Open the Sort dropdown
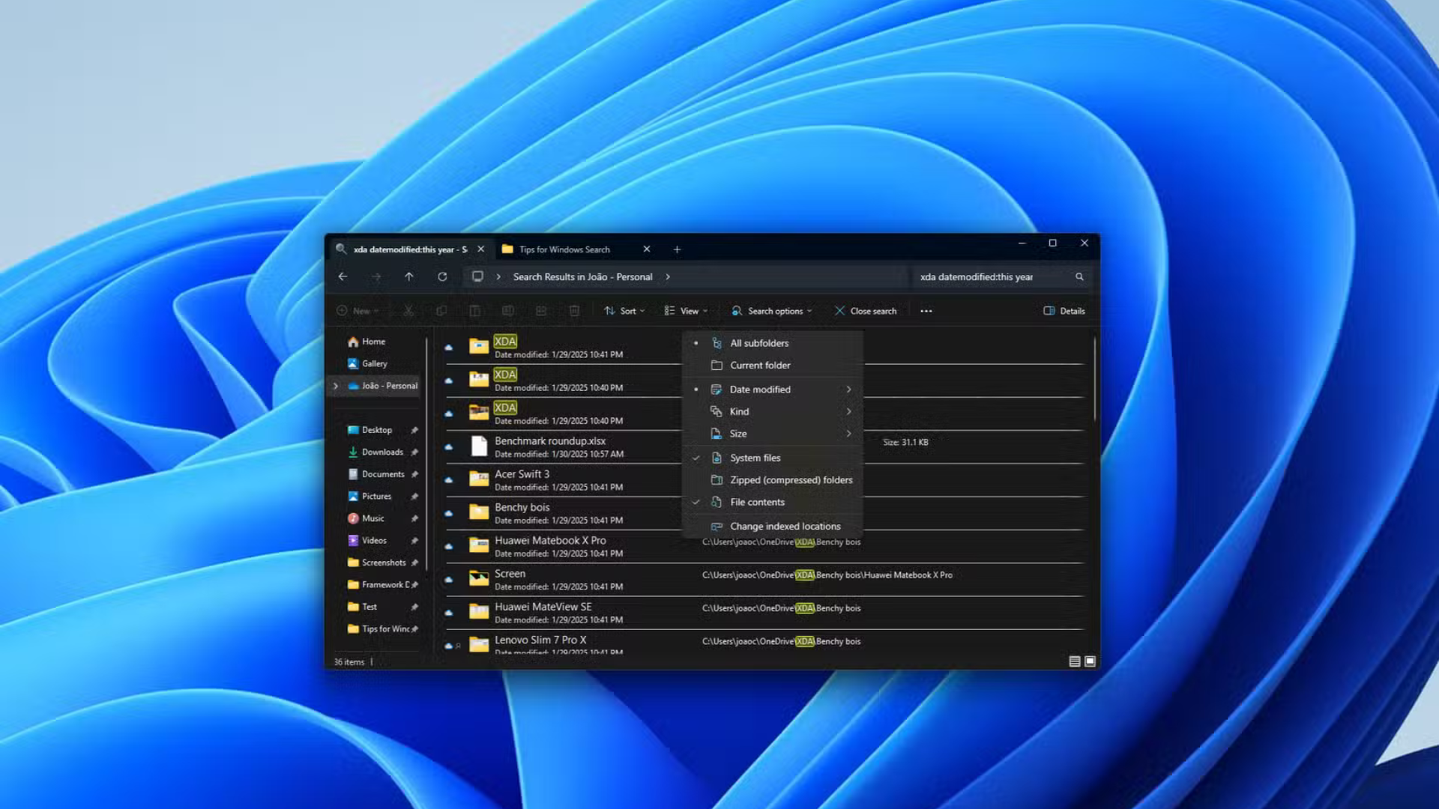The width and height of the screenshot is (1439, 809). [x=624, y=310]
